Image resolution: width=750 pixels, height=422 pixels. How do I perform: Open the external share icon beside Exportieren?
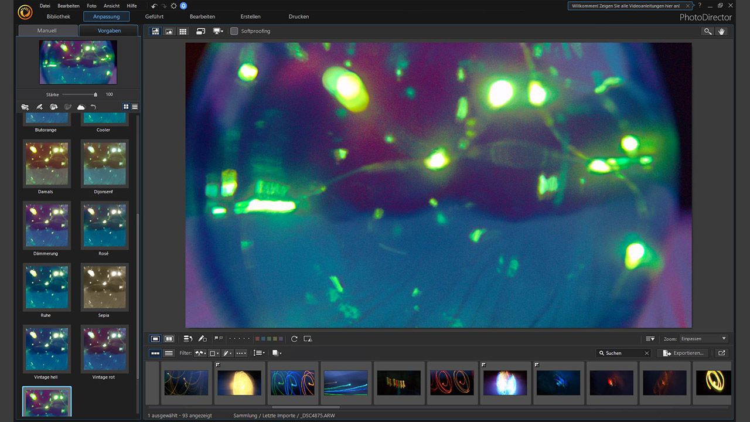click(x=722, y=353)
